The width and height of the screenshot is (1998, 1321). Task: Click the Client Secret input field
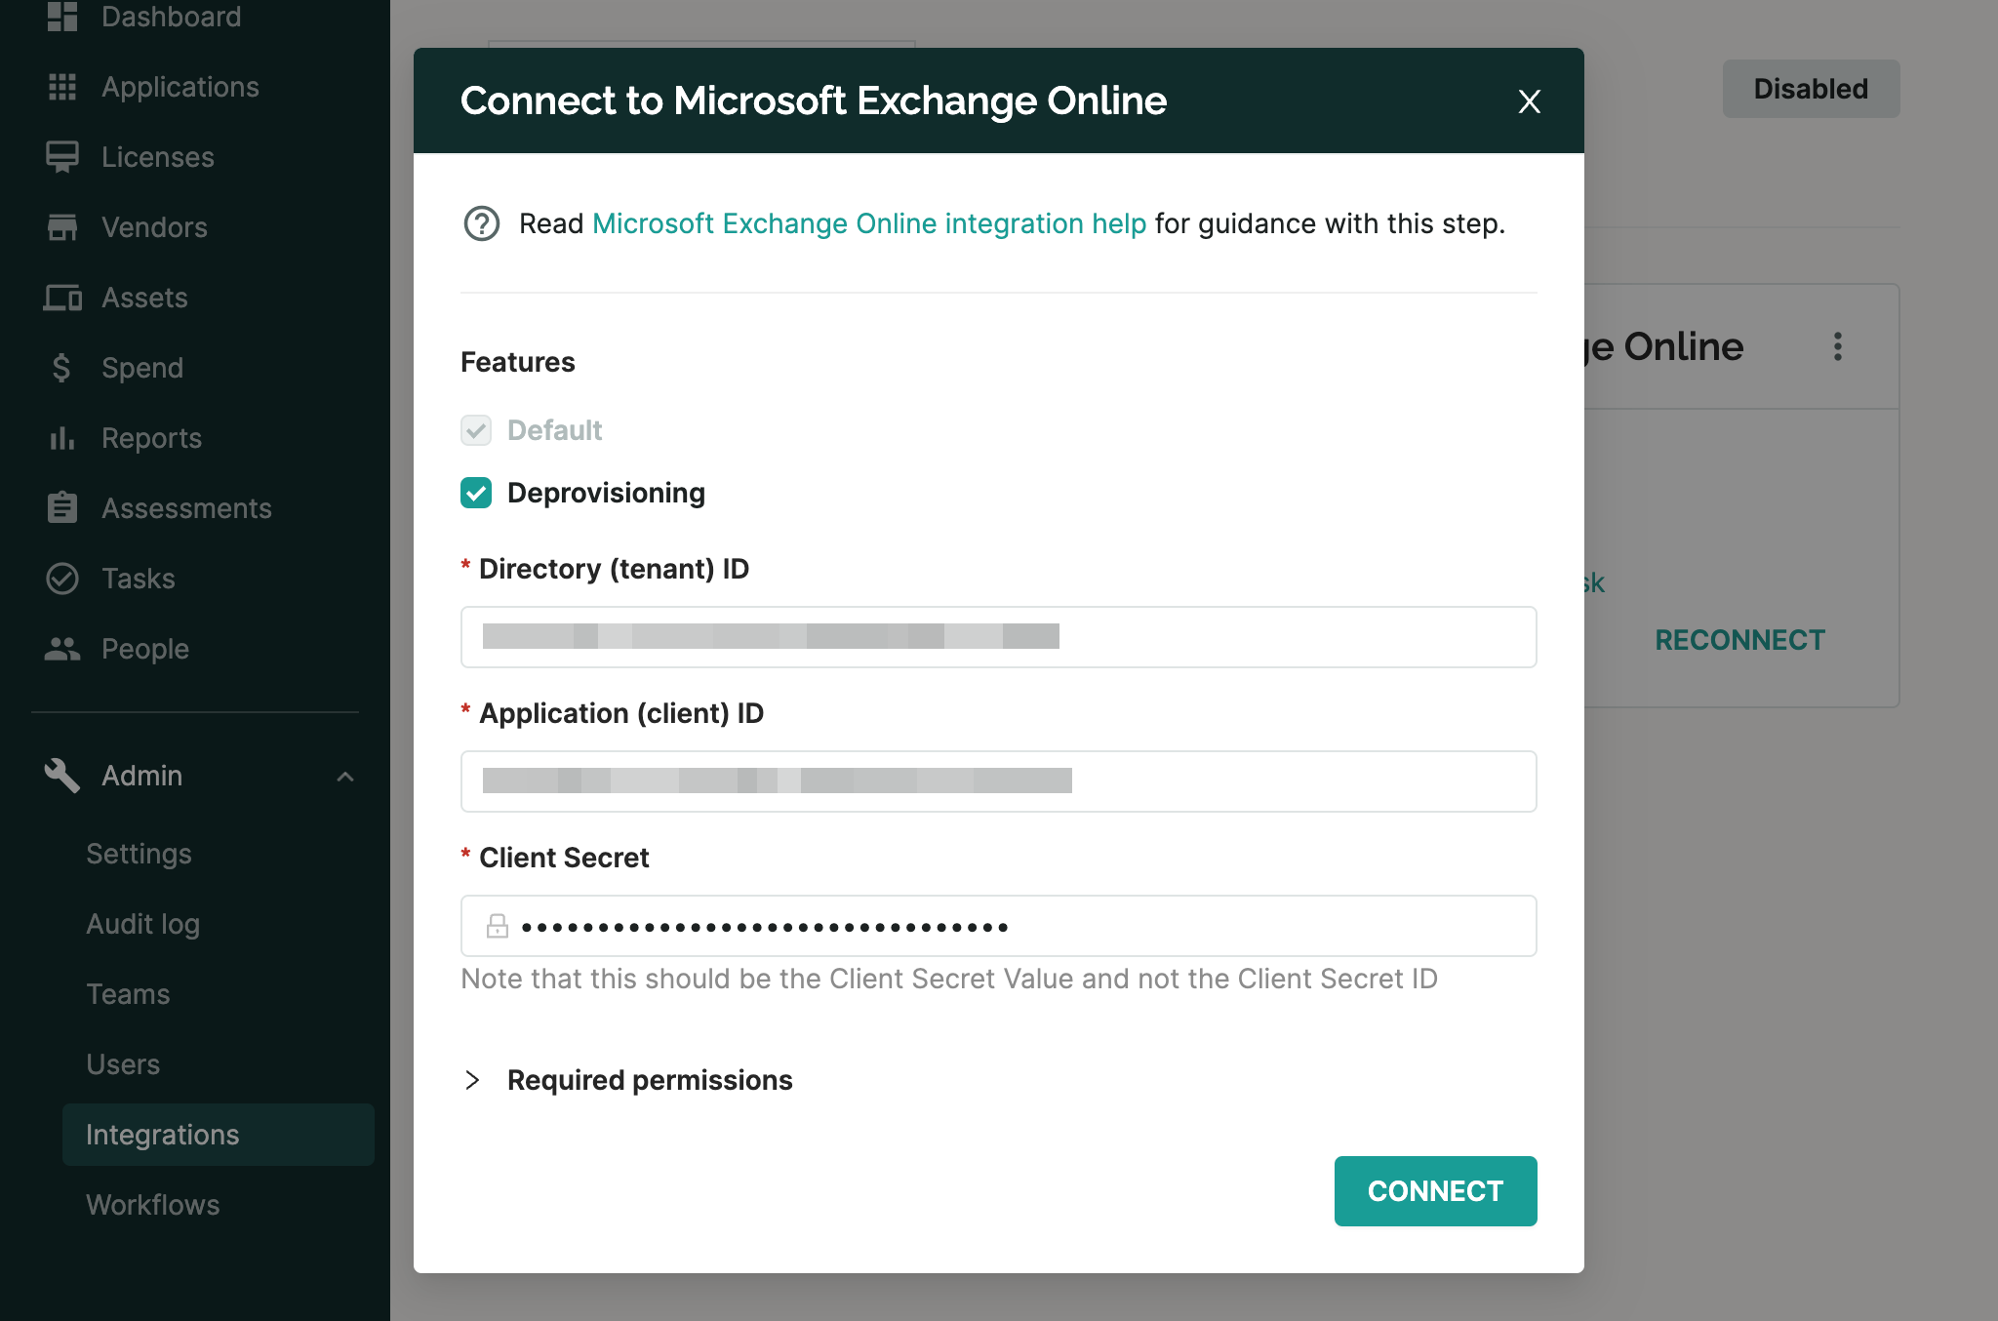tap(999, 926)
